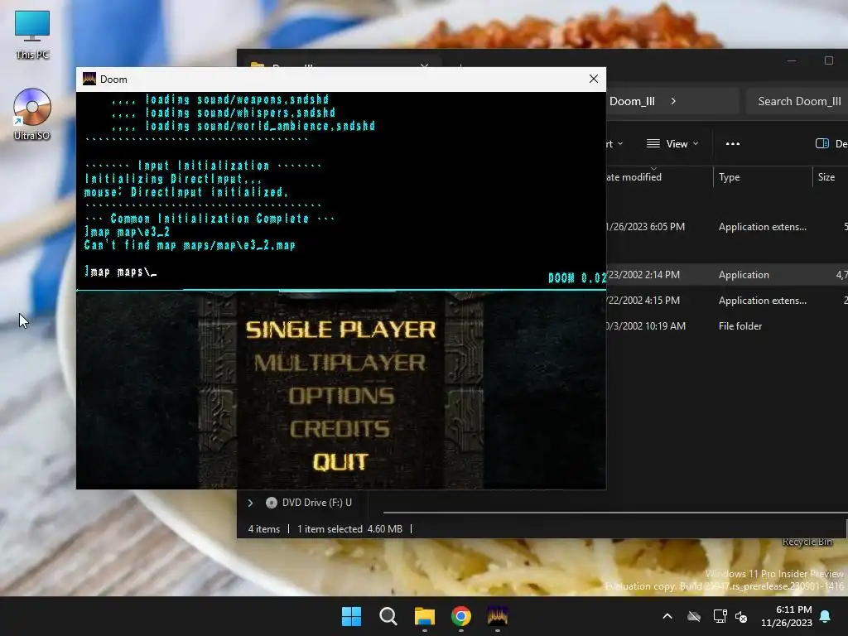Viewport: 848px width, 636px height.
Task: Select the file modified at 6:05 PM
Action: (727, 227)
